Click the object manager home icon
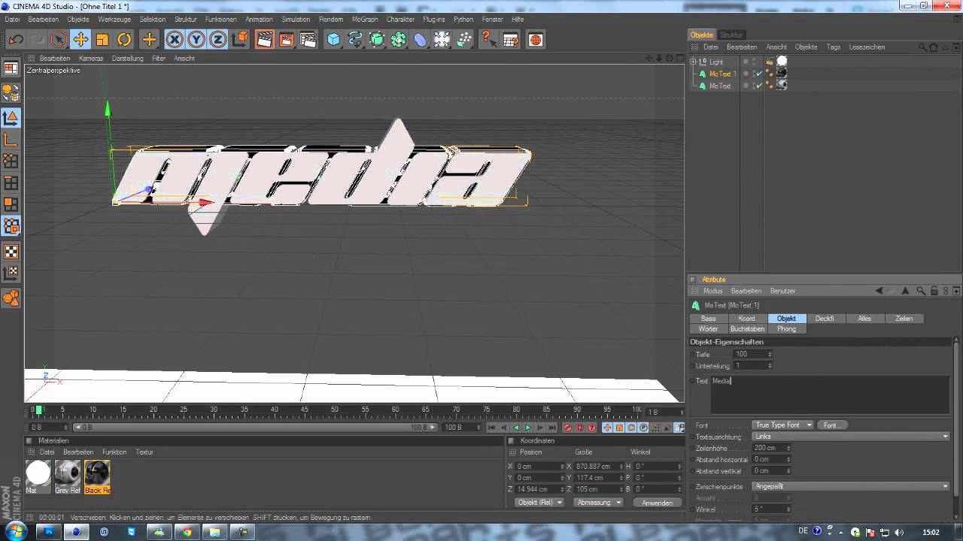Viewport: 963px width, 541px height. point(934,47)
